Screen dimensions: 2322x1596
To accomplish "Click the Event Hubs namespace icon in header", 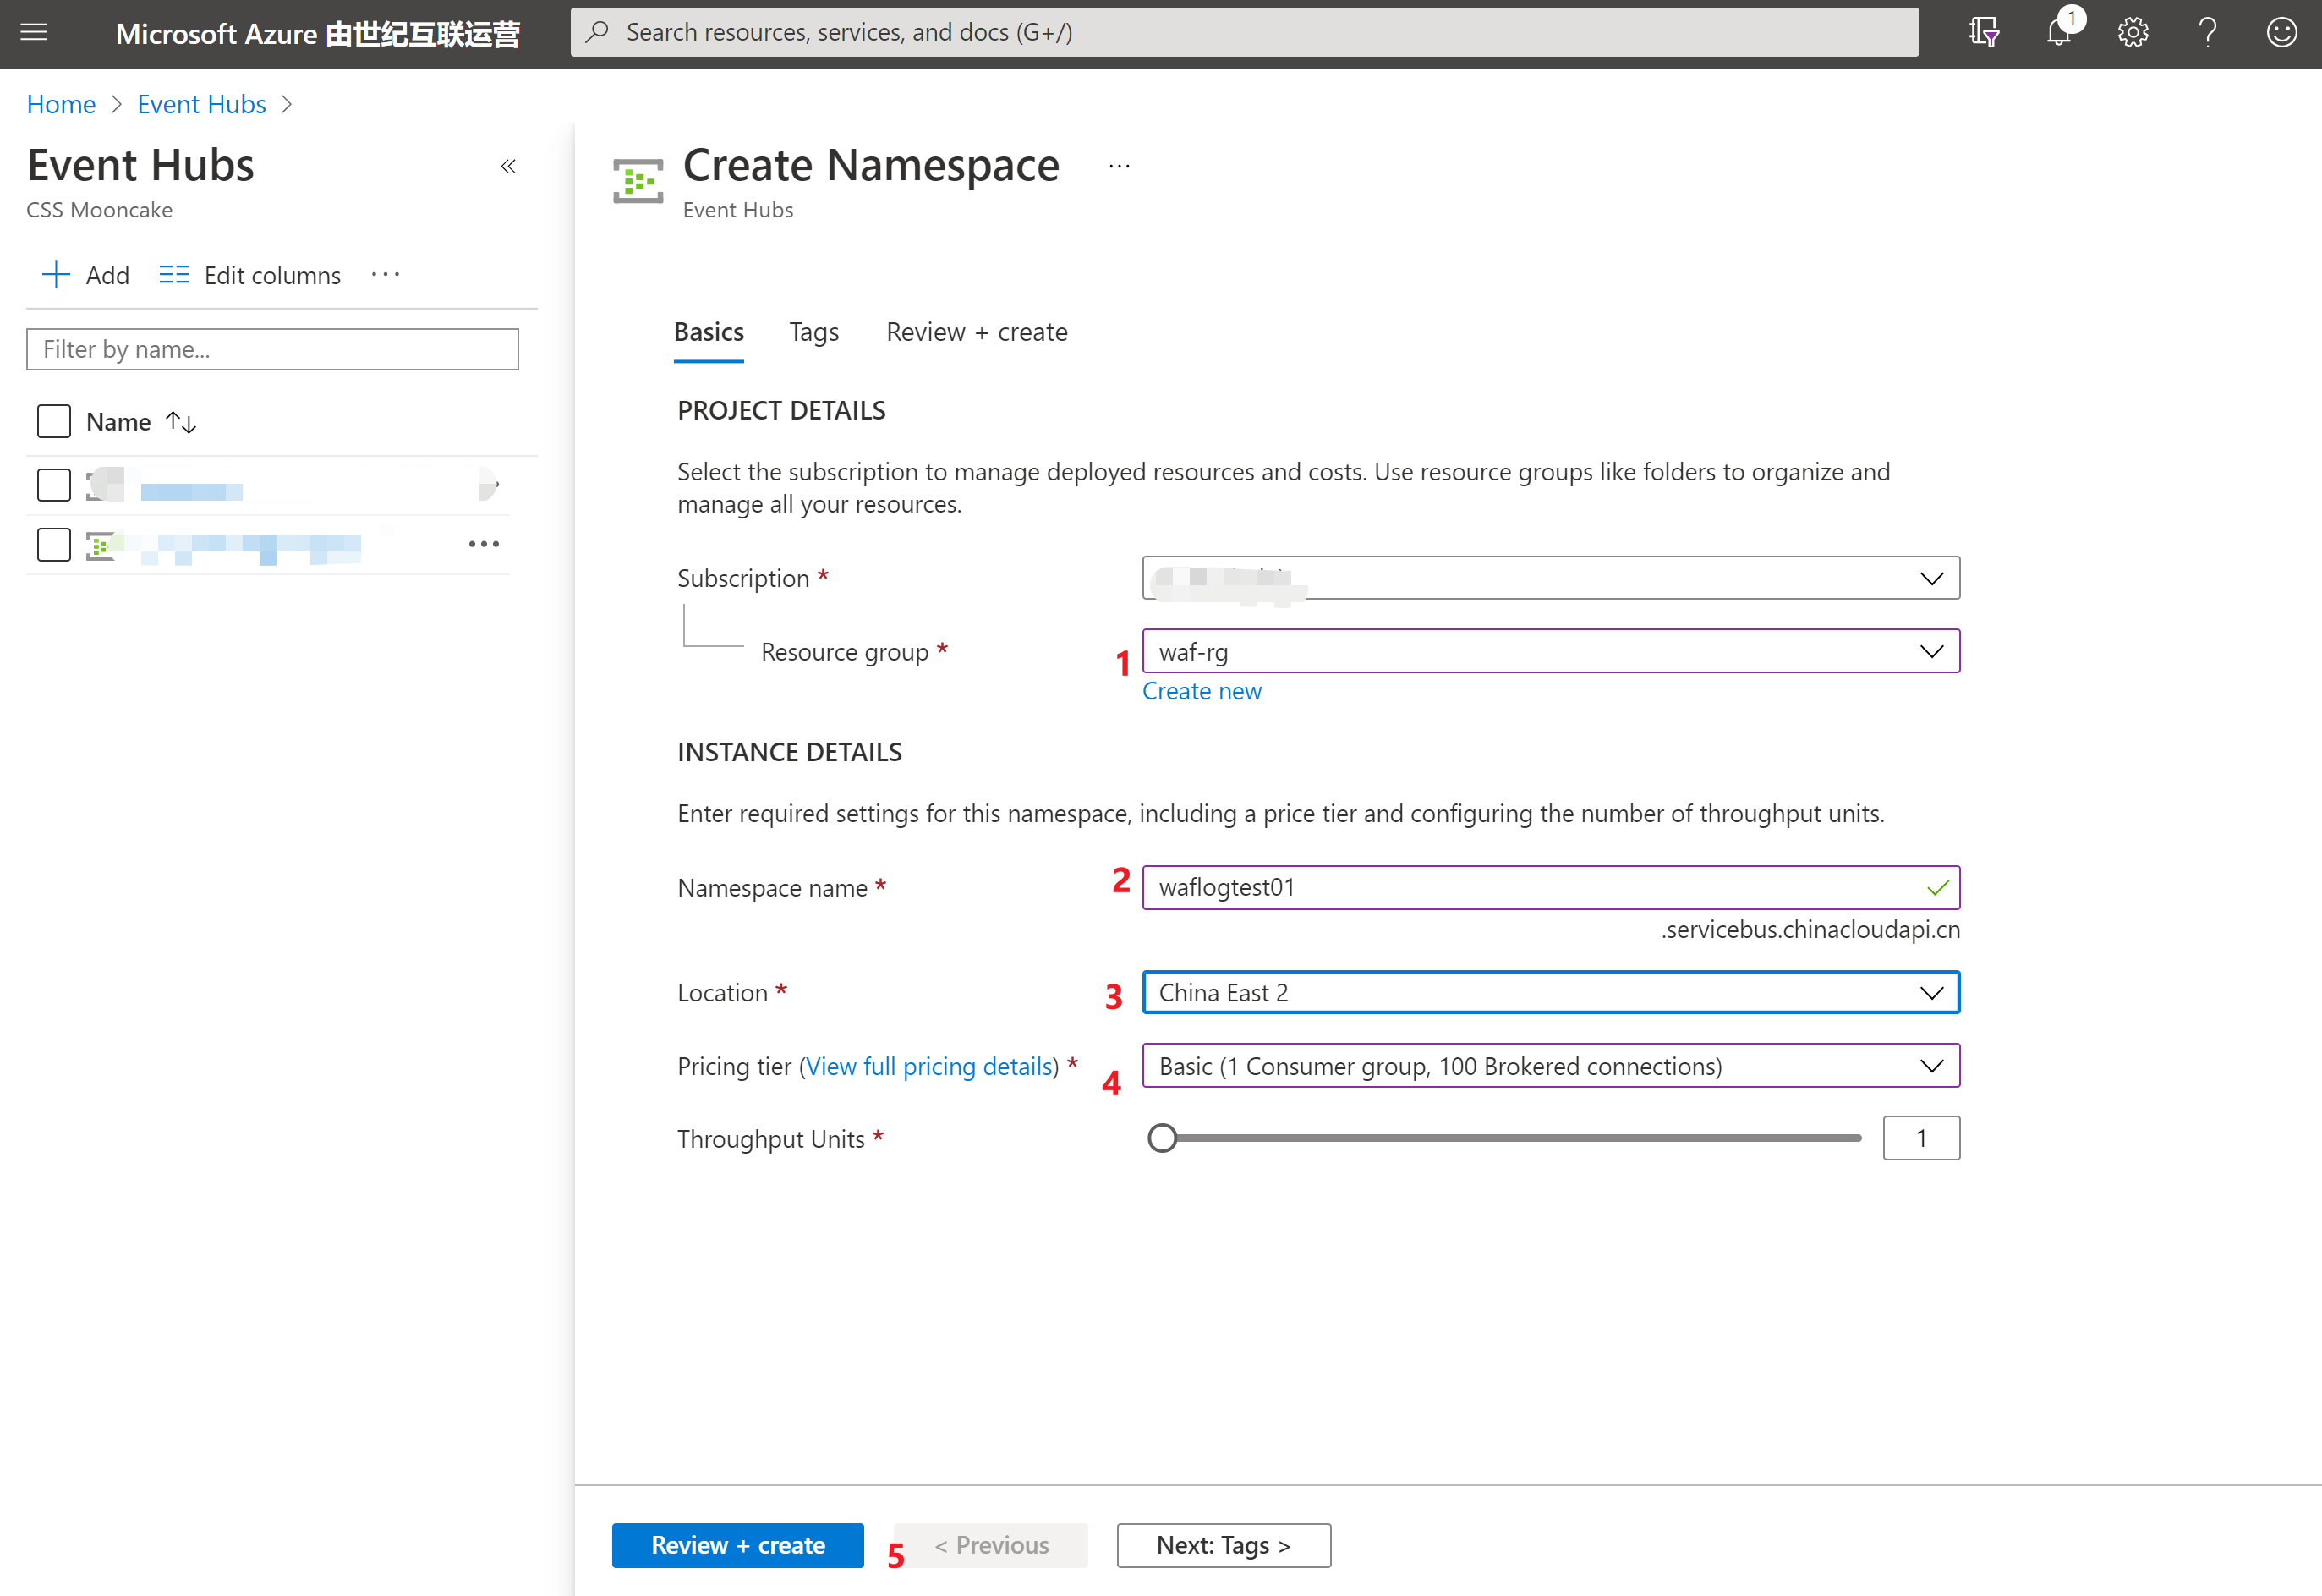I will point(638,181).
